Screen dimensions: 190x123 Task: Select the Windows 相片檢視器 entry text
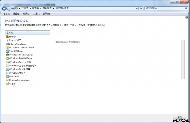pyautogui.click(x=20, y=69)
